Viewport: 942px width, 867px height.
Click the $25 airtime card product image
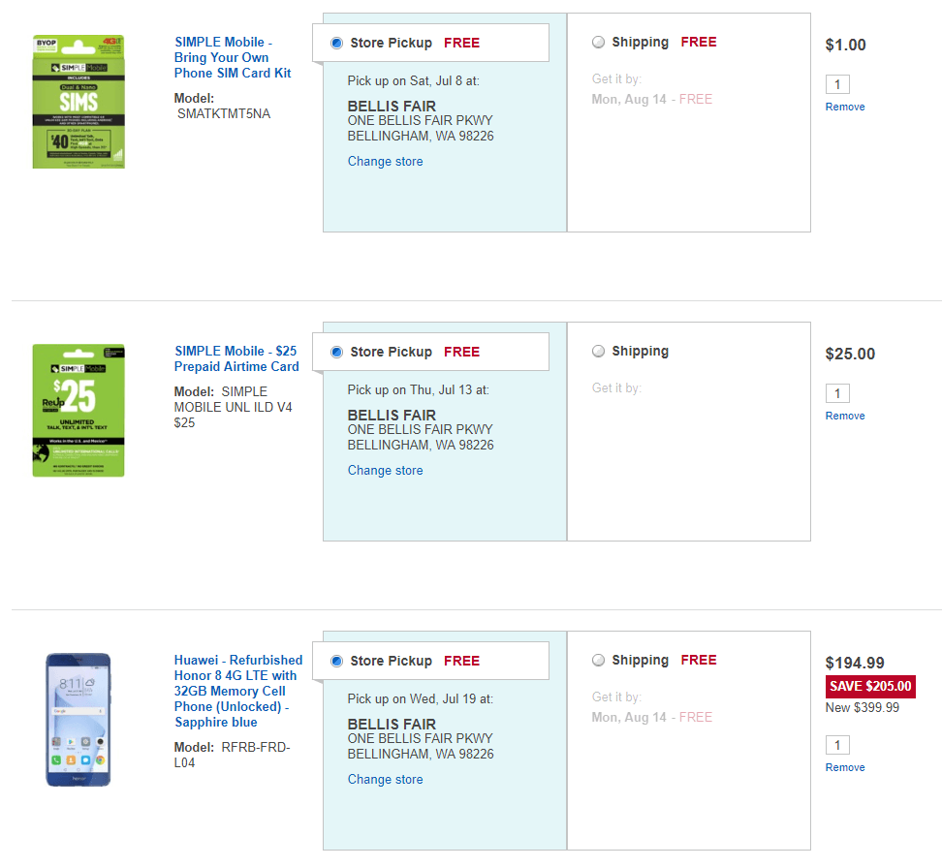coord(78,410)
